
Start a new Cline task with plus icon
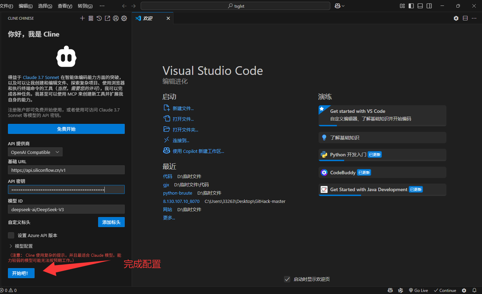[x=82, y=18]
